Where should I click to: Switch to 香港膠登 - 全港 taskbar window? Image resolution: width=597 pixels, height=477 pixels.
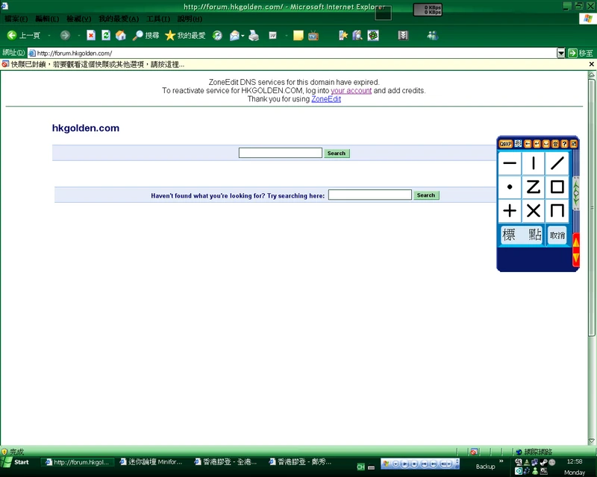[226, 462]
